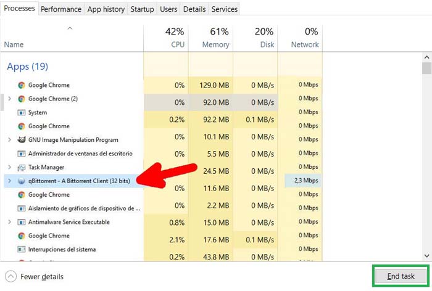Image resolution: width=432 pixels, height=291 pixels.
Task: Click the Administrador de ventanas del escritorio icon
Action: point(22,154)
